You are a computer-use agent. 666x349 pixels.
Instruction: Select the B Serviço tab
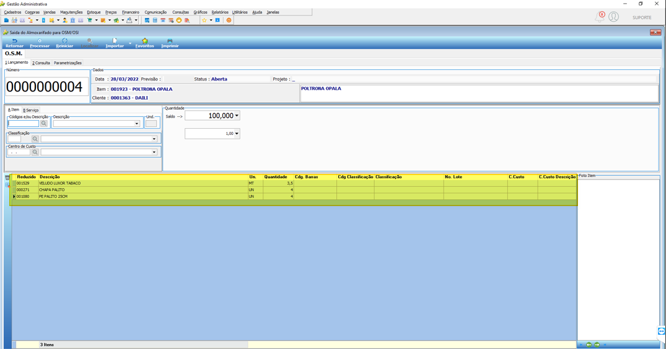point(30,110)
